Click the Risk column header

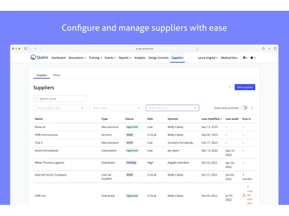pos(150,119)
